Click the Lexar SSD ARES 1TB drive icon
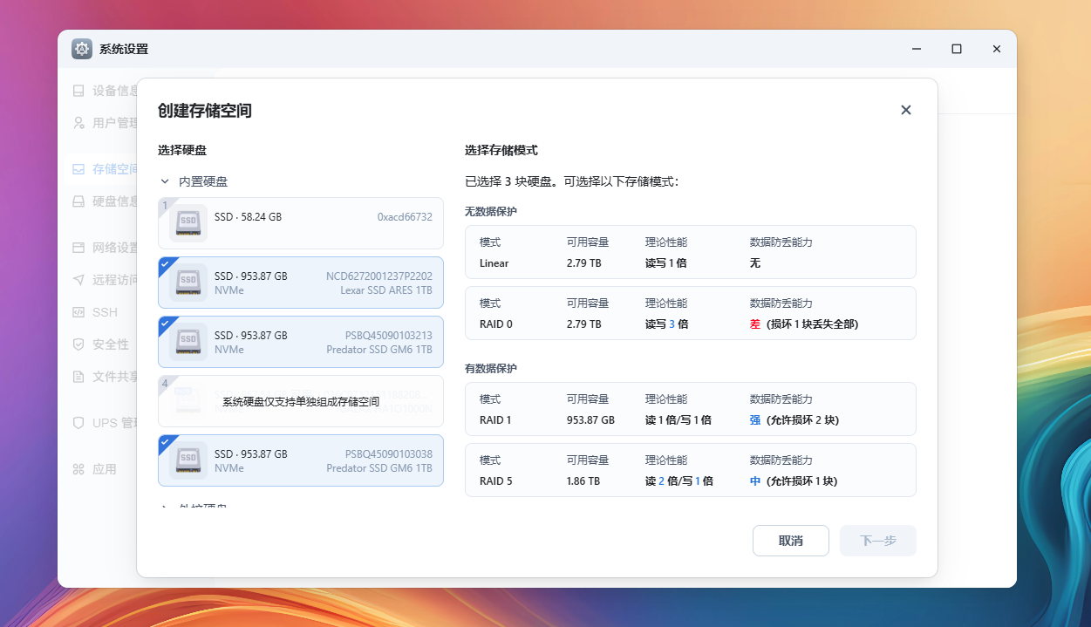The width and height of the screenshot is (1091, 627). coord(188,283)
